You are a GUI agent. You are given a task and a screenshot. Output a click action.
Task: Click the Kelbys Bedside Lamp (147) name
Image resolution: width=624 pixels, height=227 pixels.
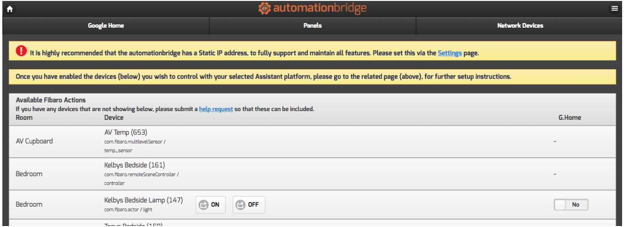(x=143, y=200)
